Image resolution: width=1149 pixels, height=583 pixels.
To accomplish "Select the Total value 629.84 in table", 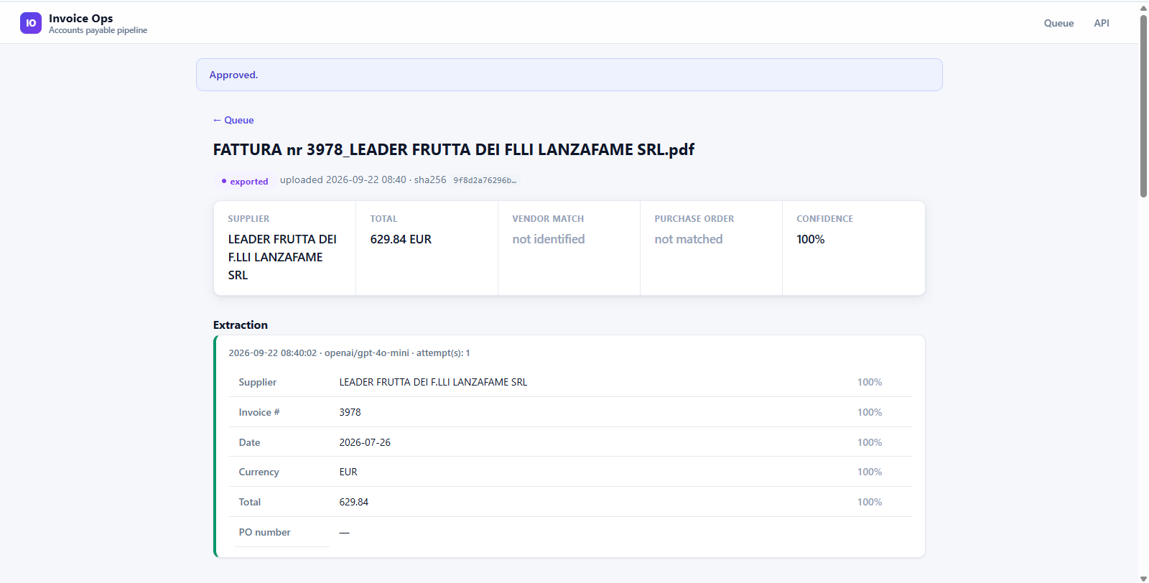I will 354,502.
